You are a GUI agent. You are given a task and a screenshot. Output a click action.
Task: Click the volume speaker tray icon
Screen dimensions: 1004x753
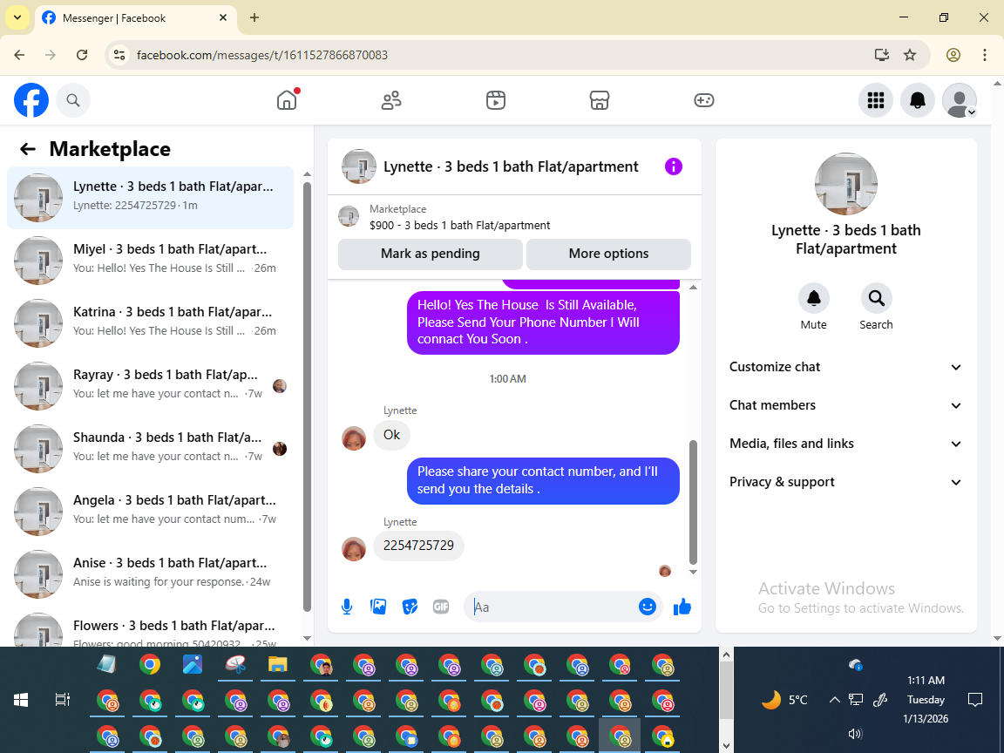(x=855, y=734)
